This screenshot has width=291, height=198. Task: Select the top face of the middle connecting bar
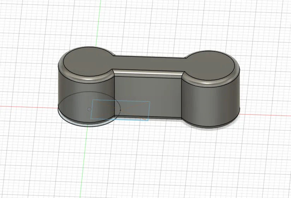click(x=148, y=64)
